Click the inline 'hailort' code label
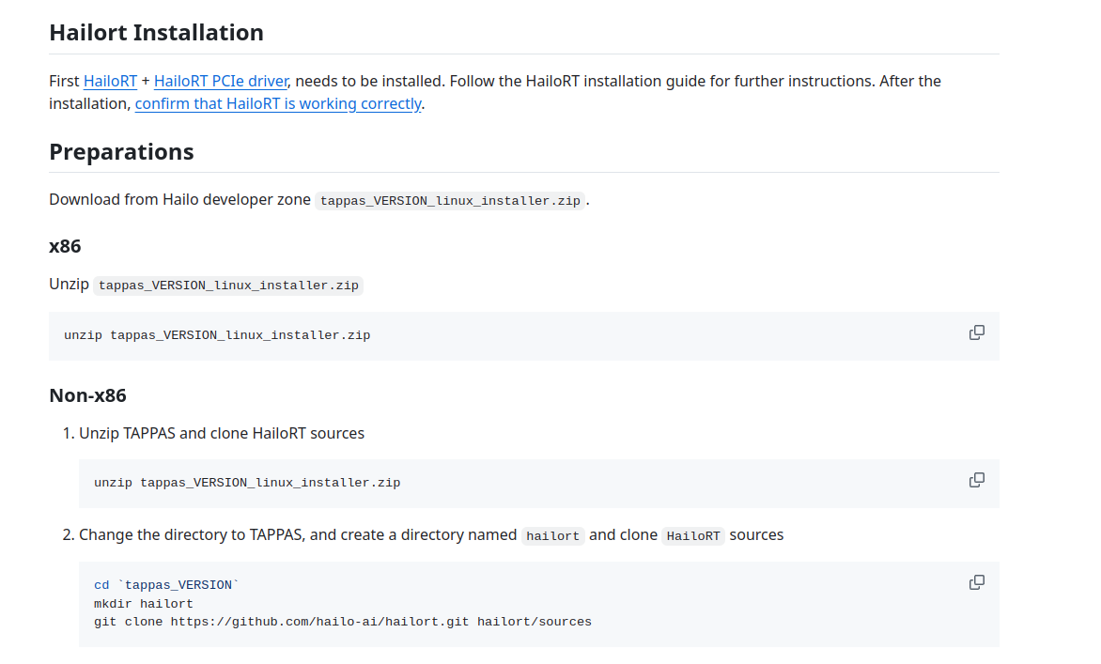Screen dimensions: 1101x664 click(552, 536)
